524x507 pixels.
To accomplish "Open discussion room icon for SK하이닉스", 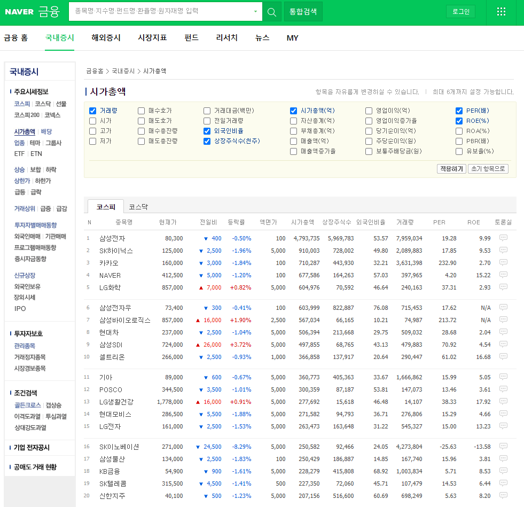I will pos(503,251).
